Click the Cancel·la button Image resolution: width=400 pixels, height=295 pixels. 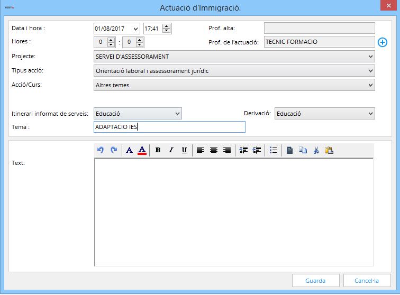point(367,281)
